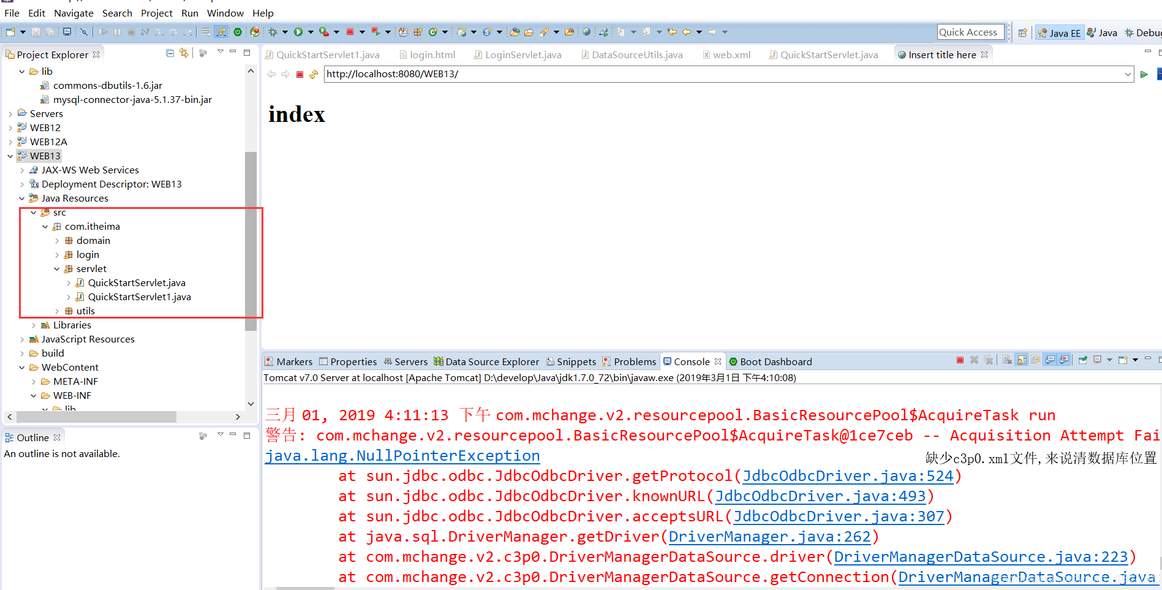Click the green Go arrow beside URL
Image resolution: width=1162 pixels, height=590 pixels.
pyautogui.click(x=1144, y=74)
